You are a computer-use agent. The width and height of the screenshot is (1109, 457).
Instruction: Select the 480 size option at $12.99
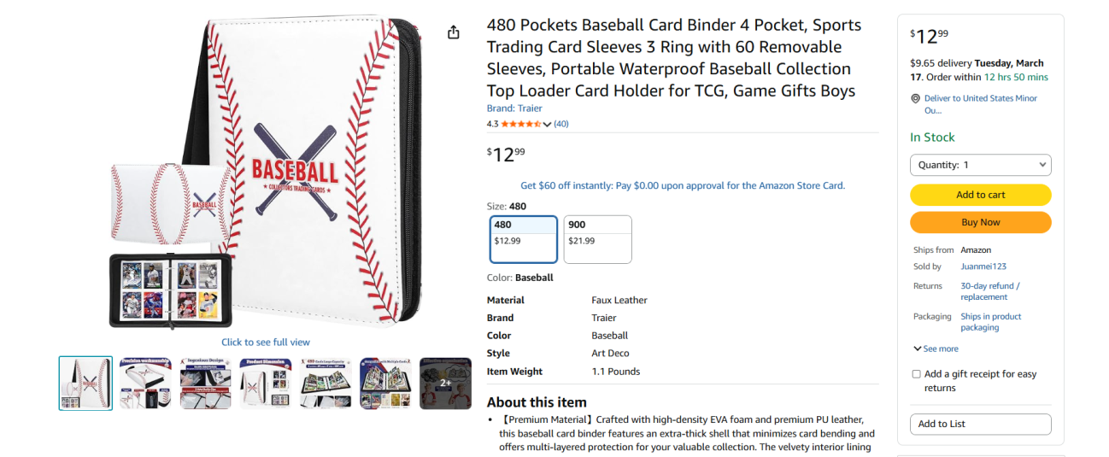click(x=524, y=239)
